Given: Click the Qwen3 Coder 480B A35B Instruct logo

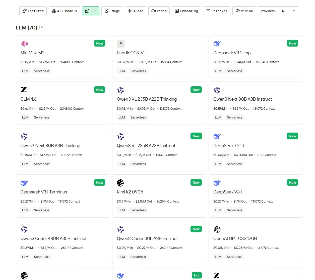Looking at the screenshot, I should pyautogui.click(x=24, y=229).
